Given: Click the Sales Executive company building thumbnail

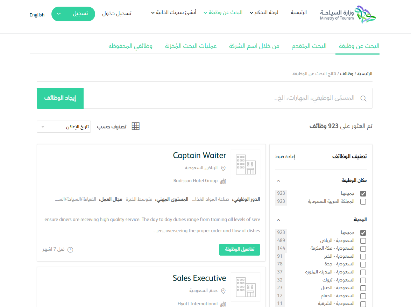Looking at the screenshot, I should click(x=246, y=287).
